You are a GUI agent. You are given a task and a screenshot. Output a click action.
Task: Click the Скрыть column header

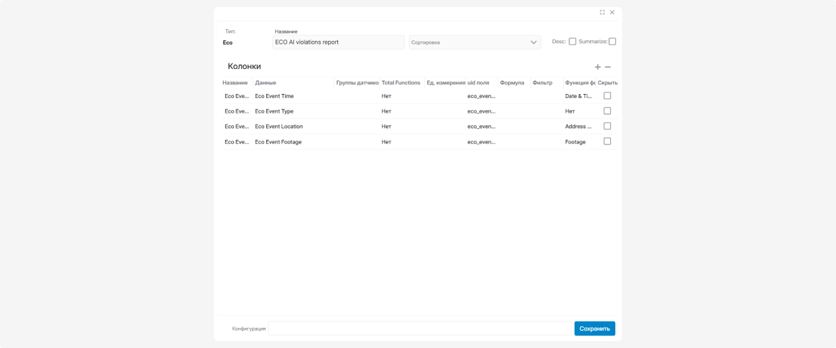coord(607,83)
